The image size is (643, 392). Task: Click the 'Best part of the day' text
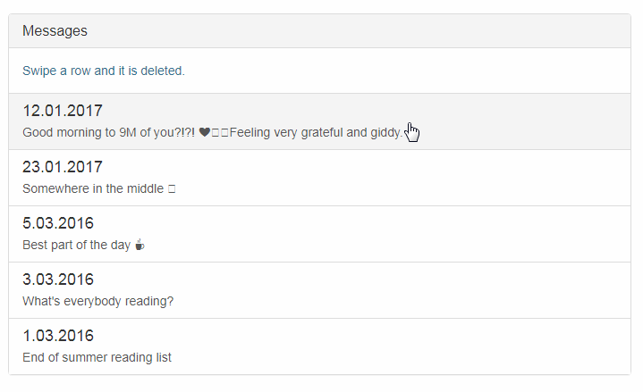click(x=76, y=245)
